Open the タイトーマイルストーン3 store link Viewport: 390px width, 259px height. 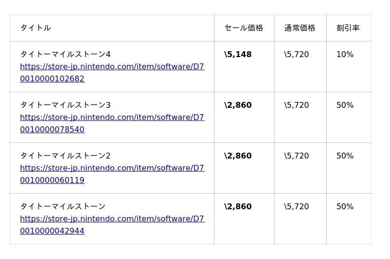112,118
